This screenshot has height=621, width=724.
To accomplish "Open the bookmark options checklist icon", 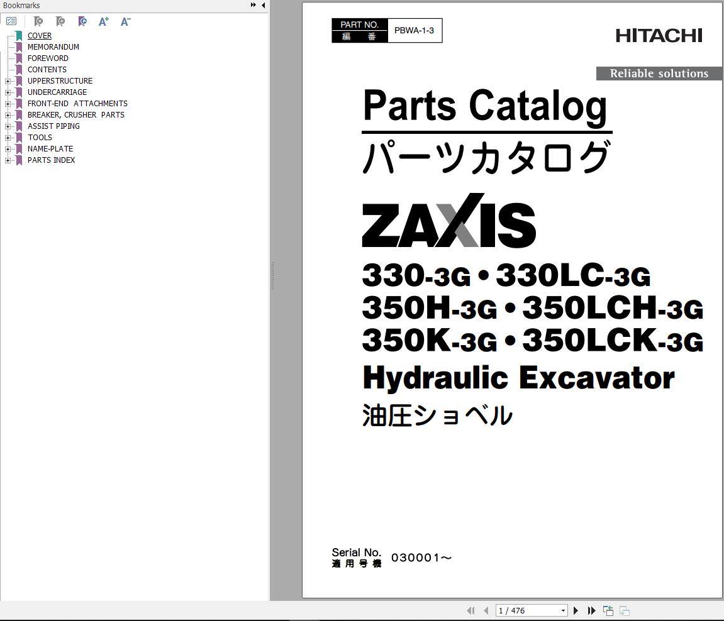I will pos(11,21).
